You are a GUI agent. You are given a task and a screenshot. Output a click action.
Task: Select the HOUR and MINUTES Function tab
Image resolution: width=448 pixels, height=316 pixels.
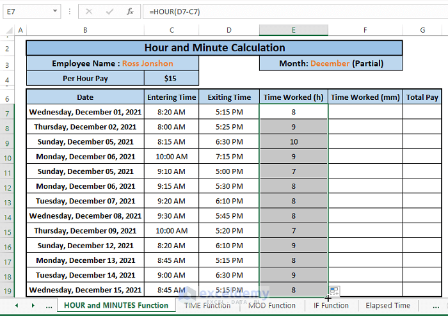click(116, 305)
